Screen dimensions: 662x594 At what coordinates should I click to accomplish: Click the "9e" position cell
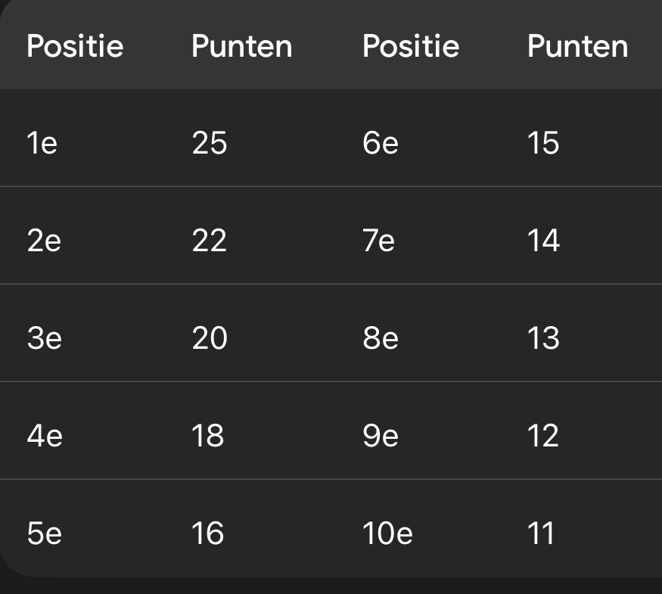[x=380, y=436]
